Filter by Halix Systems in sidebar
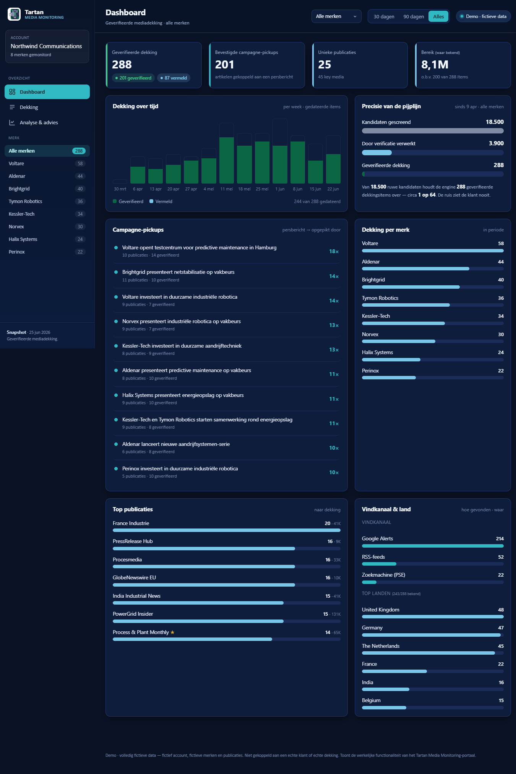The width and height of the screenshot is (516, 774). pos(47,239)
